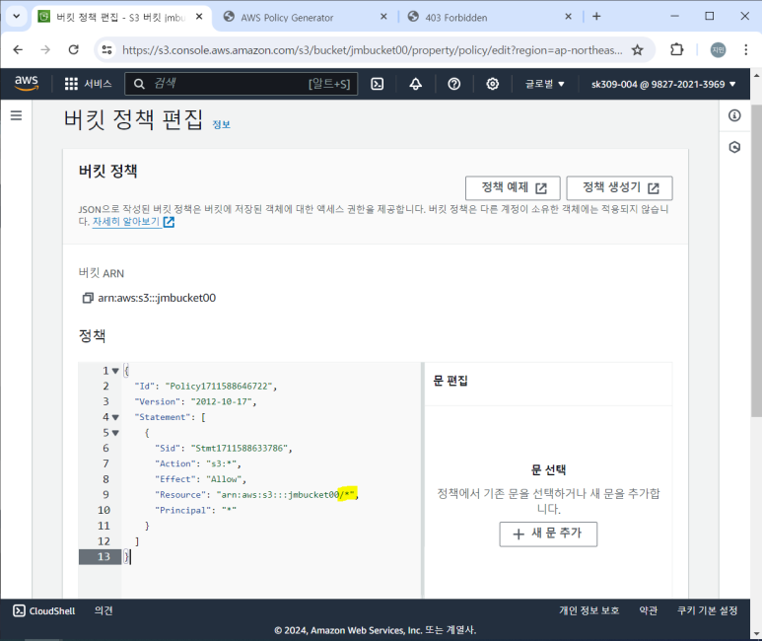Open the 약관 terms link
This screenshot has height=641, width=762.
[649, 610]
